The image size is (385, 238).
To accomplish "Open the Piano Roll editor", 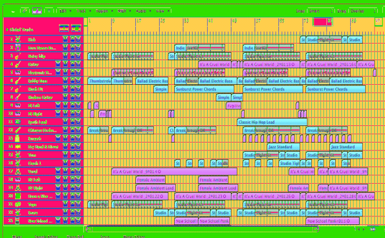I will coord(76,236).
